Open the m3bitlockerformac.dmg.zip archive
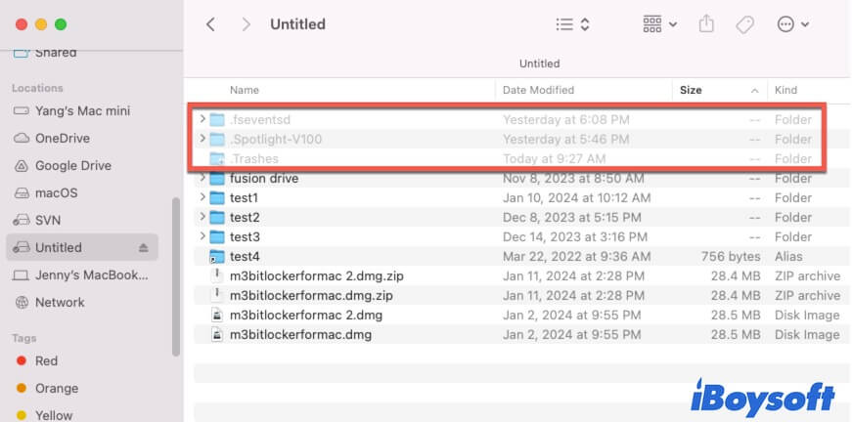 click(310, 295)
